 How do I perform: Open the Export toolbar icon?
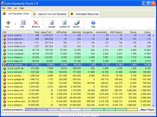[77, 23]
